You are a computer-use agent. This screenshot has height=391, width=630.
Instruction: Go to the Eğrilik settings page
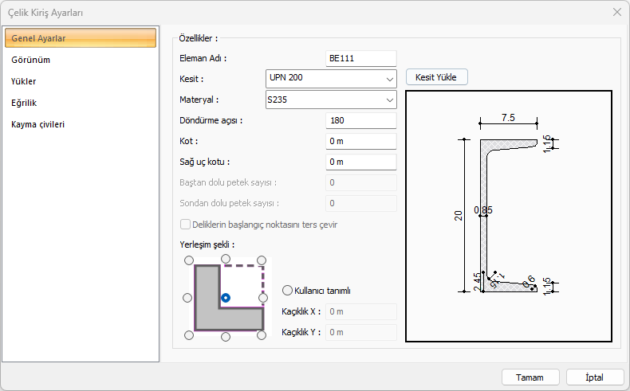(24, 103)
